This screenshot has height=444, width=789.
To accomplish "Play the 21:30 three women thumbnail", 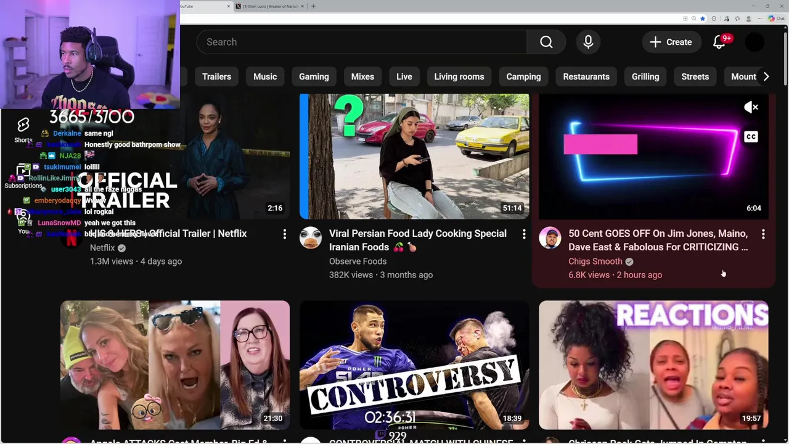I will pos(175,365).
